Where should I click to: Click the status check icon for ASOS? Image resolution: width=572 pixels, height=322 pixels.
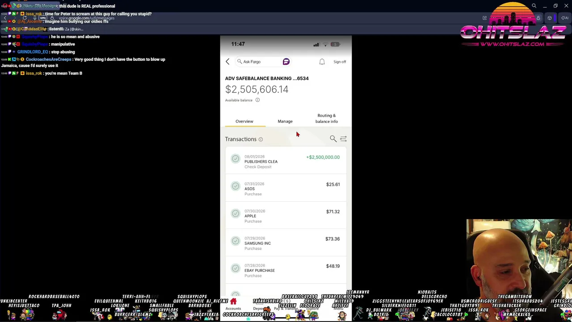(236, 186)
